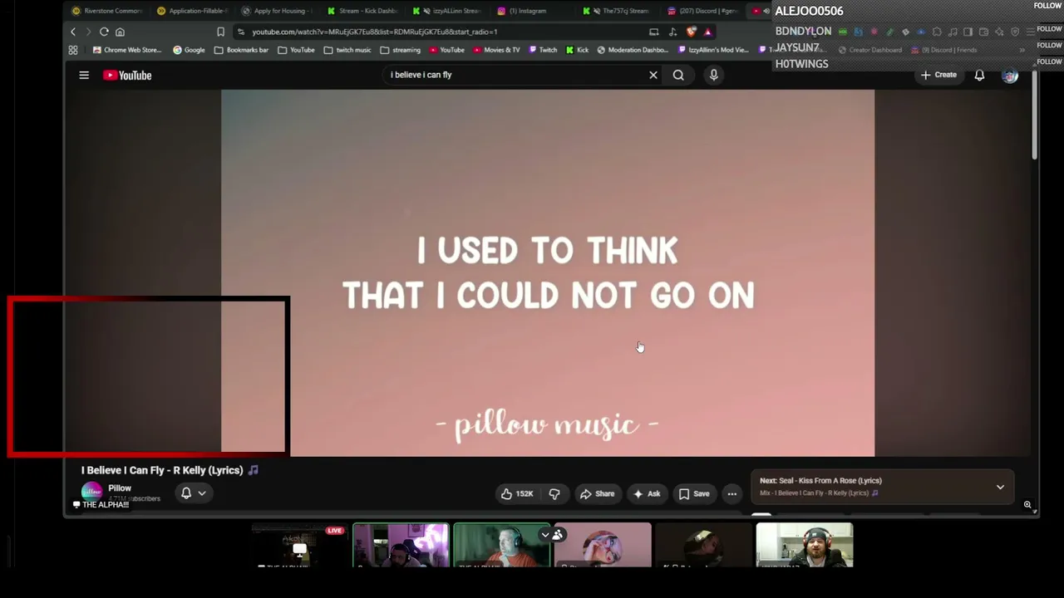This screenshot has width=1064, height=598.
Task: Open IzzyAllinn's Mod View bookmark
Action: pos(713,50)
